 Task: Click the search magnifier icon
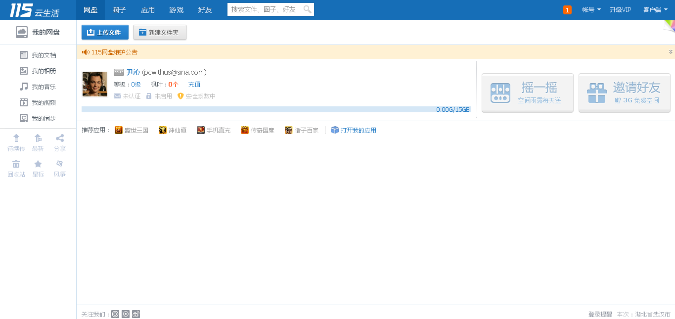(308, 9)
